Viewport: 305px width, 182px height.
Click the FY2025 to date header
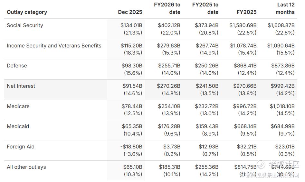point(205,8)
